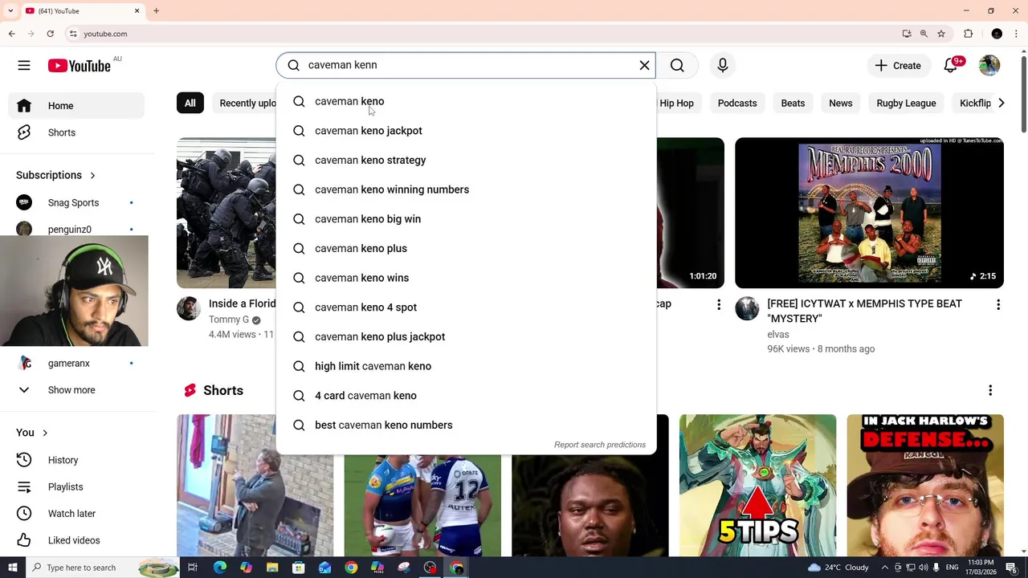
Task: Choose suggestion 'caveman keno'
Action: tap(466, 101)
